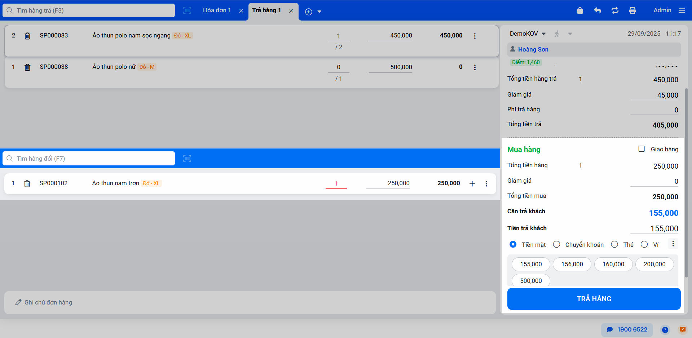This screenshot has height=338, width=692.
Task: Scan barcode for return items search
Action: point(187,10)
